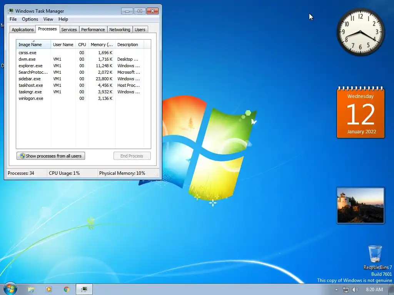Click the volume speaker tray icon

tap(355, 290)
